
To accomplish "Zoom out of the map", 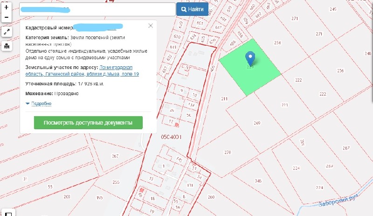I will click(x=6, y=18).
